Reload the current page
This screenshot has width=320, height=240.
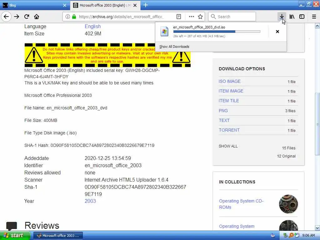[x=27, y=17]
